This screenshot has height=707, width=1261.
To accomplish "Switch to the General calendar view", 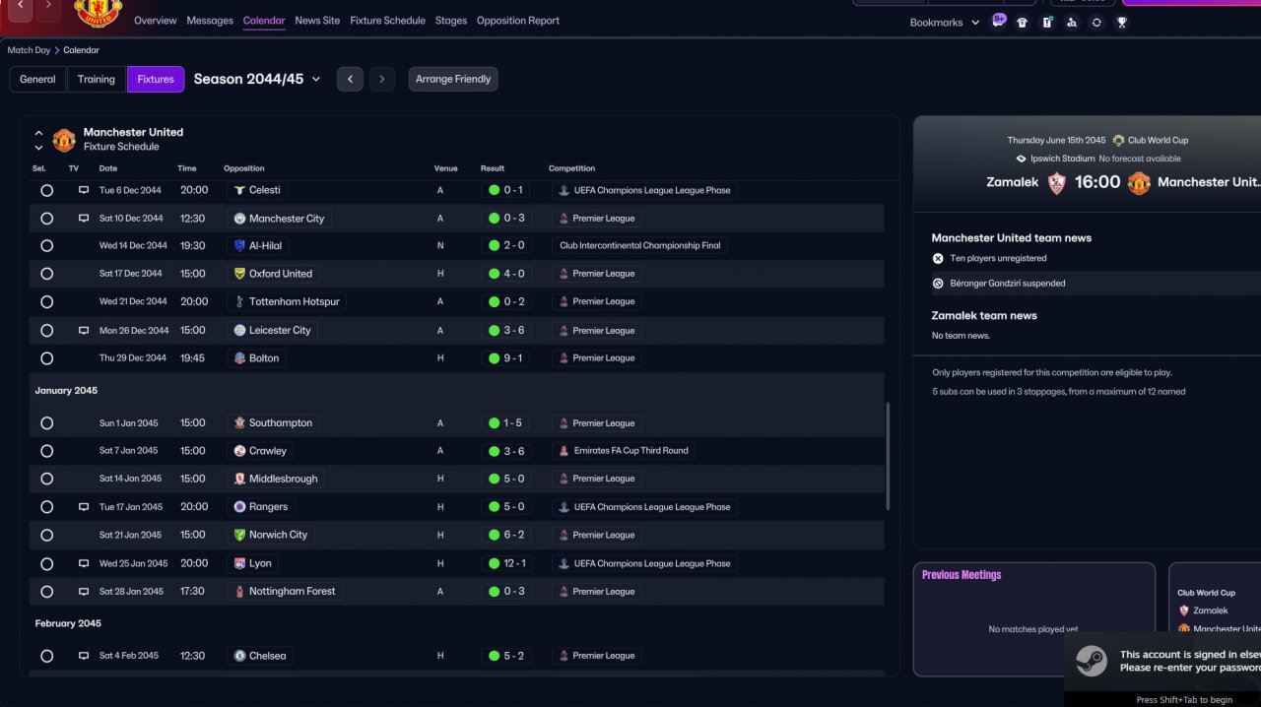I will 37,79.
